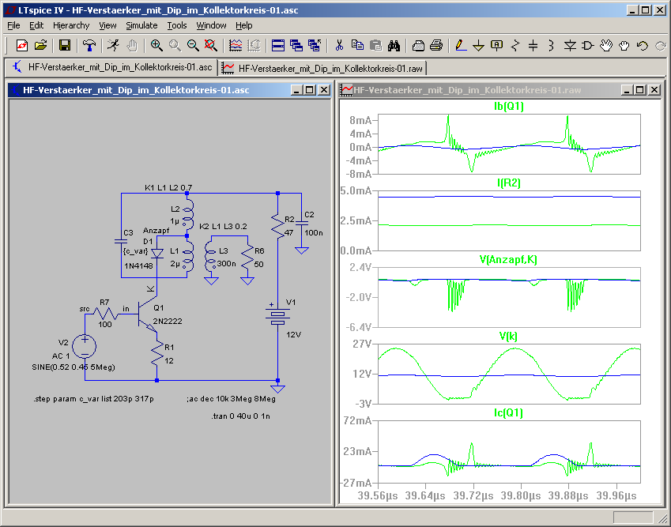
Task: Open the Edit menu
Action: 36,25
